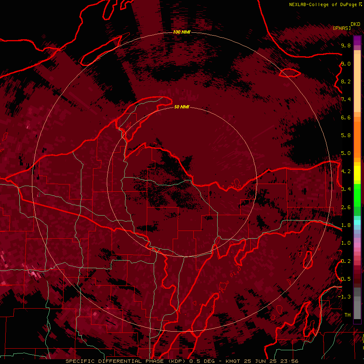Select the 7.4 color scale value
Image resolution: width=364 pixels, height=364 pixels.
click(x=346, y=99)
